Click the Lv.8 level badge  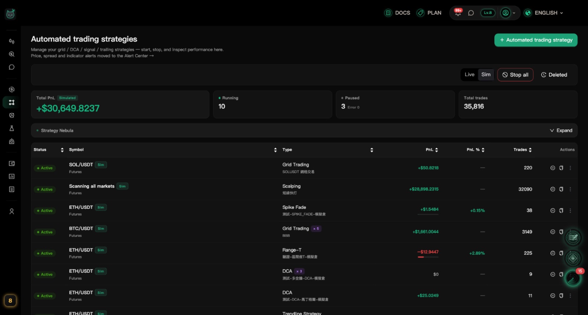[x=488, y=13]
